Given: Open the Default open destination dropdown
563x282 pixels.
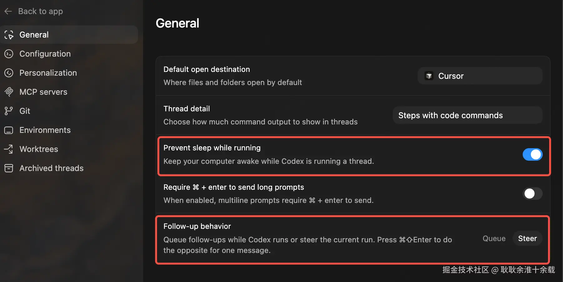Looking at the screenshot, I should 480,76.
